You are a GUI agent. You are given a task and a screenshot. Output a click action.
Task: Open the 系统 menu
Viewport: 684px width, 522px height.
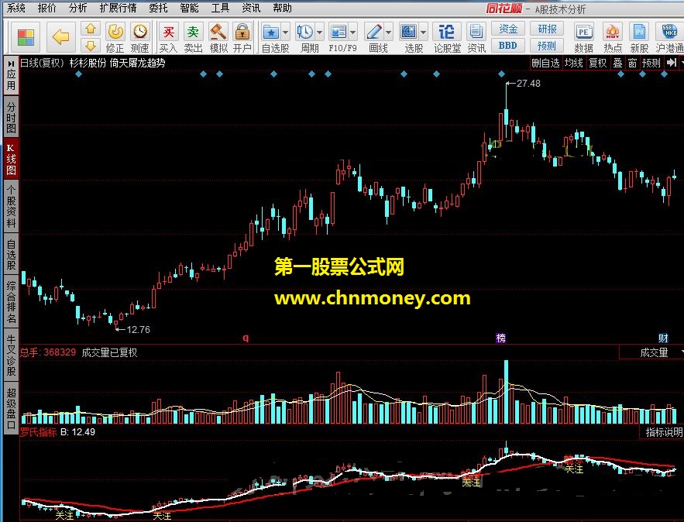coord(16,8)
